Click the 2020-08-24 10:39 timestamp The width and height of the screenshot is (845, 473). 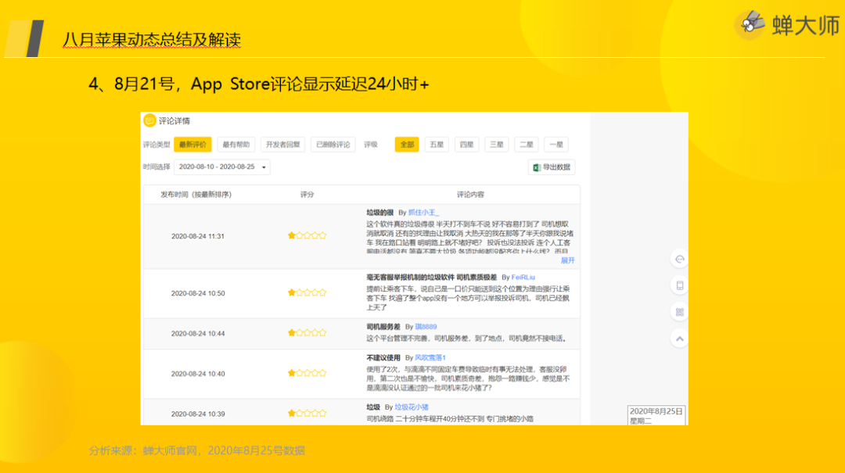[198, 414]
